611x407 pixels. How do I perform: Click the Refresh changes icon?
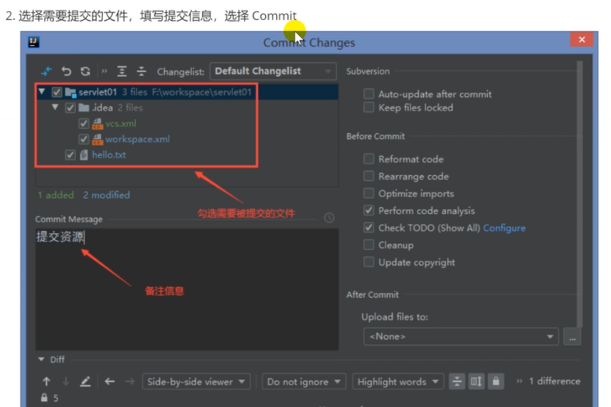[85, 71]
